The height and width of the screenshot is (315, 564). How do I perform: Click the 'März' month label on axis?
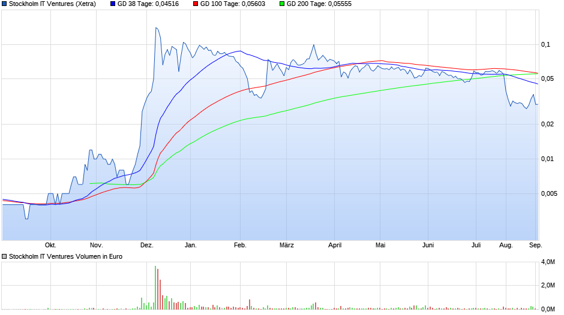[x=287, y=245]
